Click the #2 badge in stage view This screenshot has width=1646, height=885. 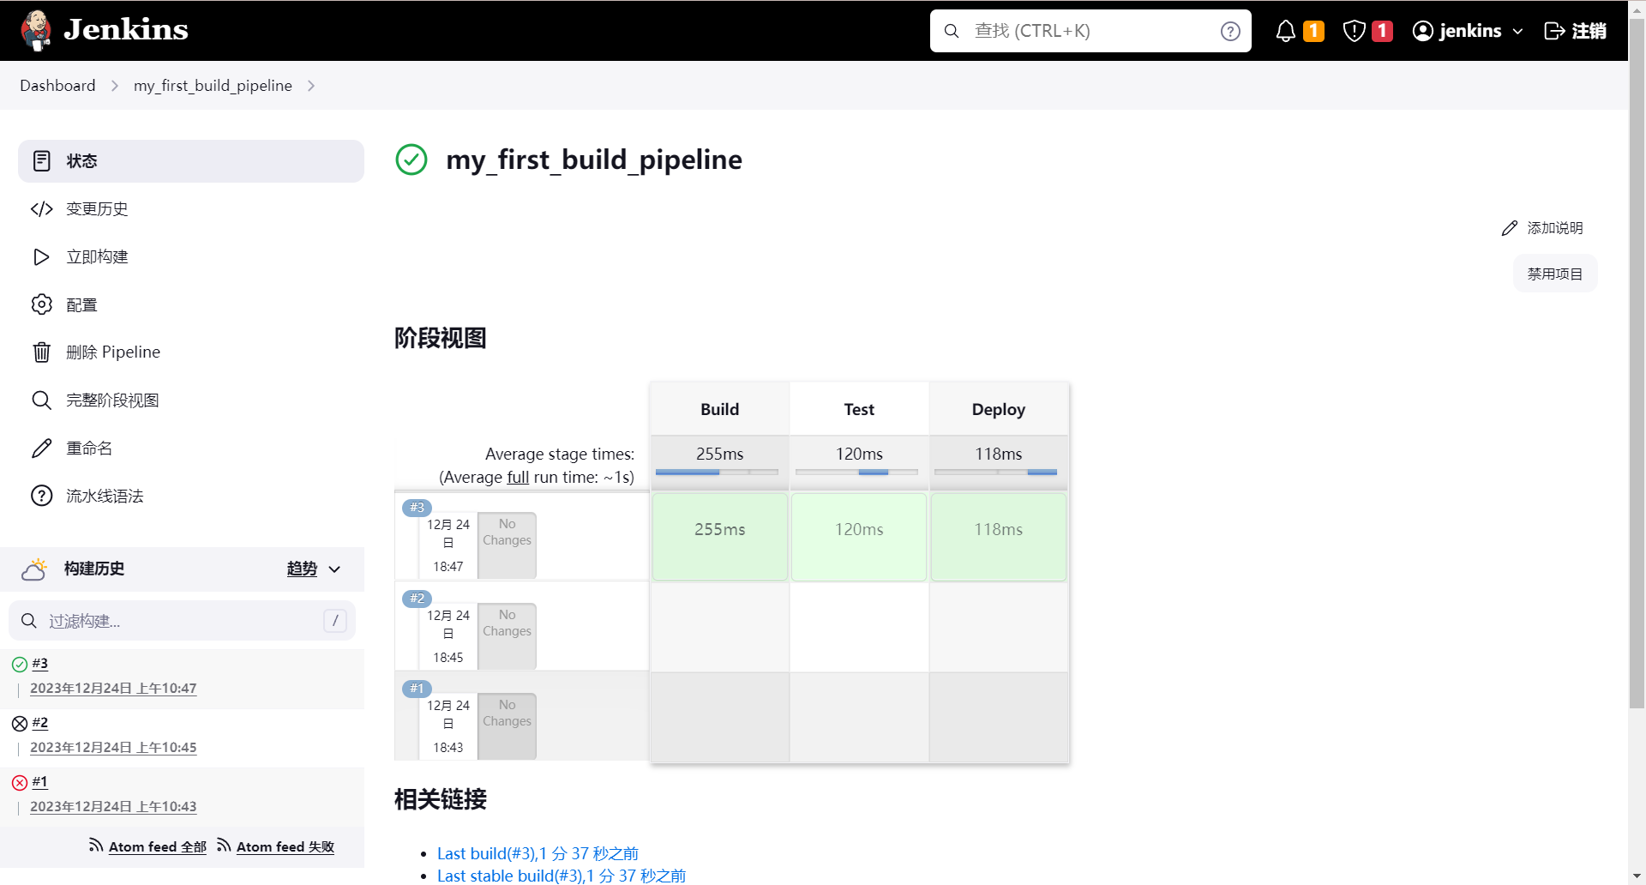(x=417, y=599)
